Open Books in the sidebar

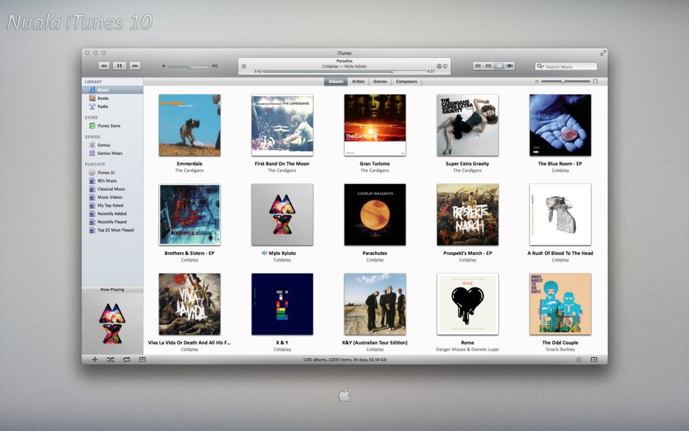(113, 98)
